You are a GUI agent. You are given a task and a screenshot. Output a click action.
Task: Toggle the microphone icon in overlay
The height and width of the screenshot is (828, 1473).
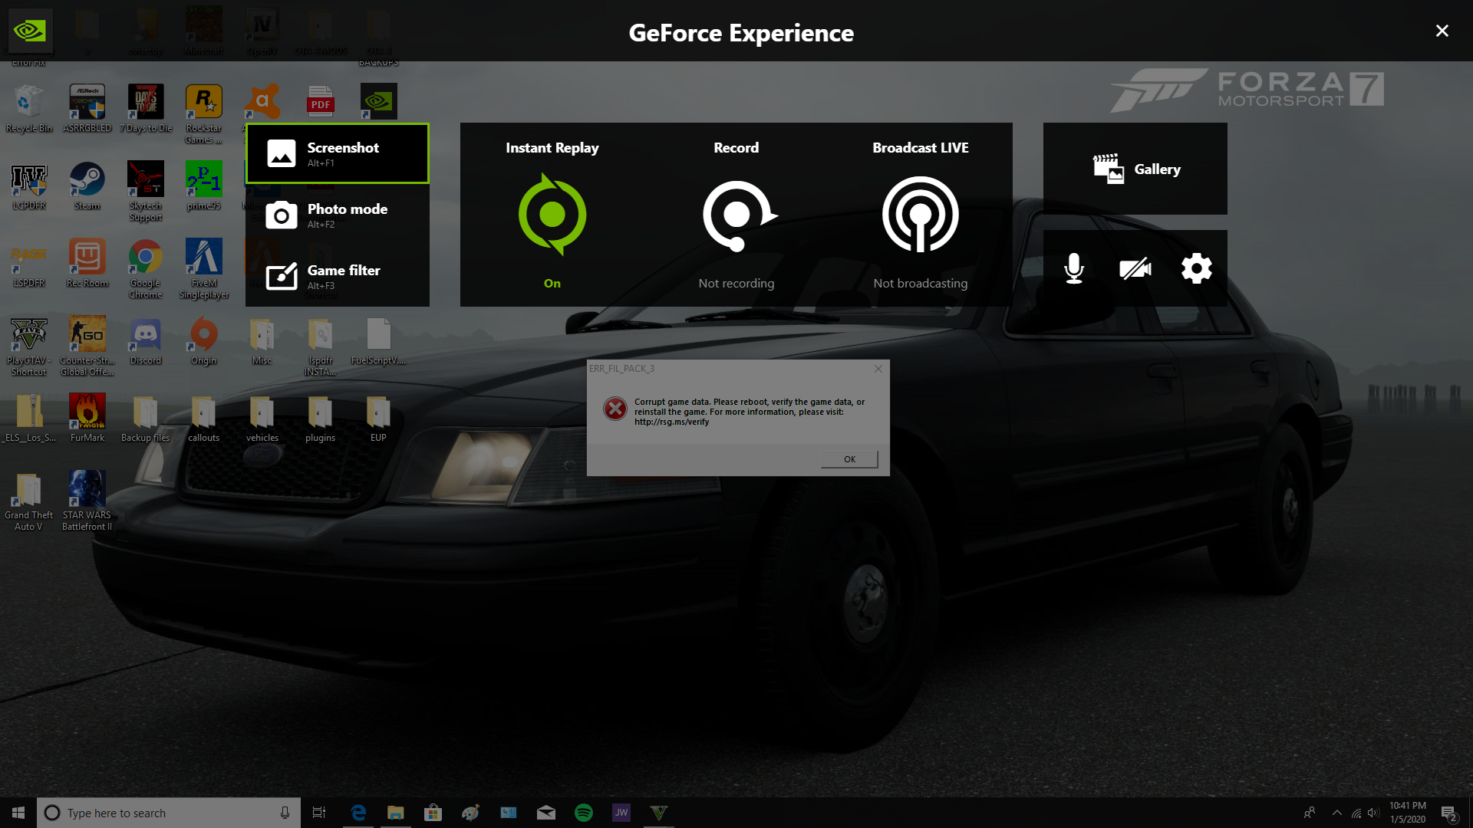click(1074, 268)
